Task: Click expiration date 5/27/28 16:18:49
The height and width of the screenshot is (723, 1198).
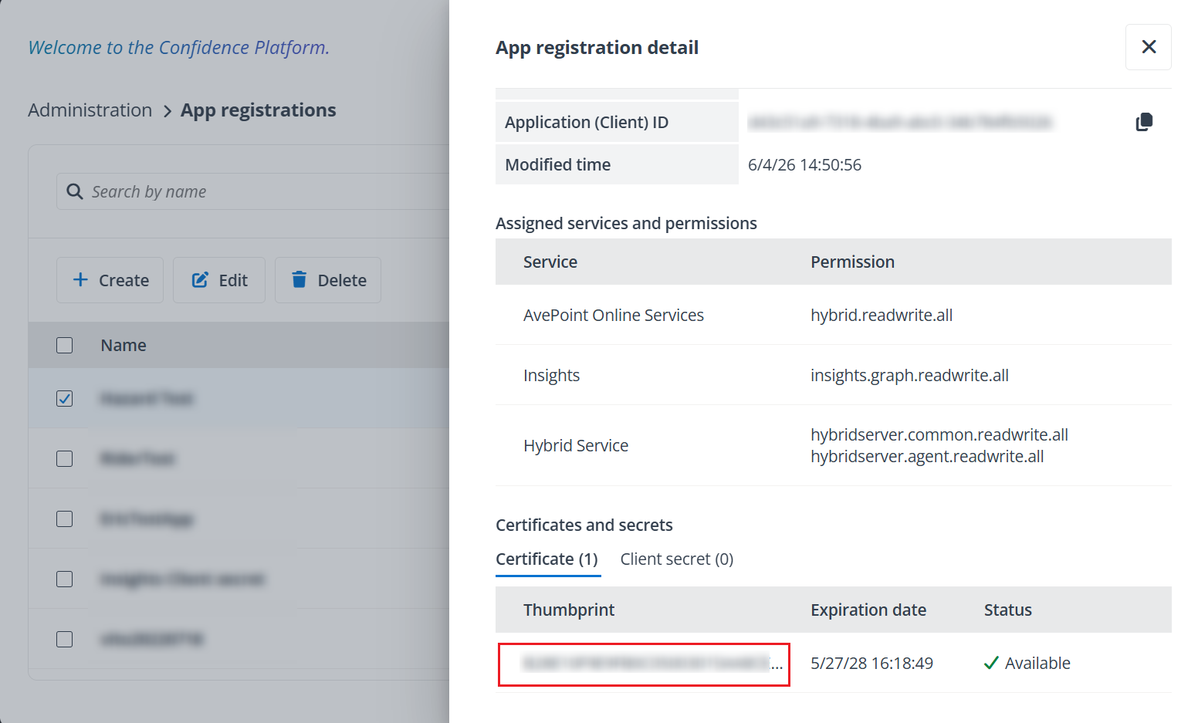Action: (x=871, y=663)
